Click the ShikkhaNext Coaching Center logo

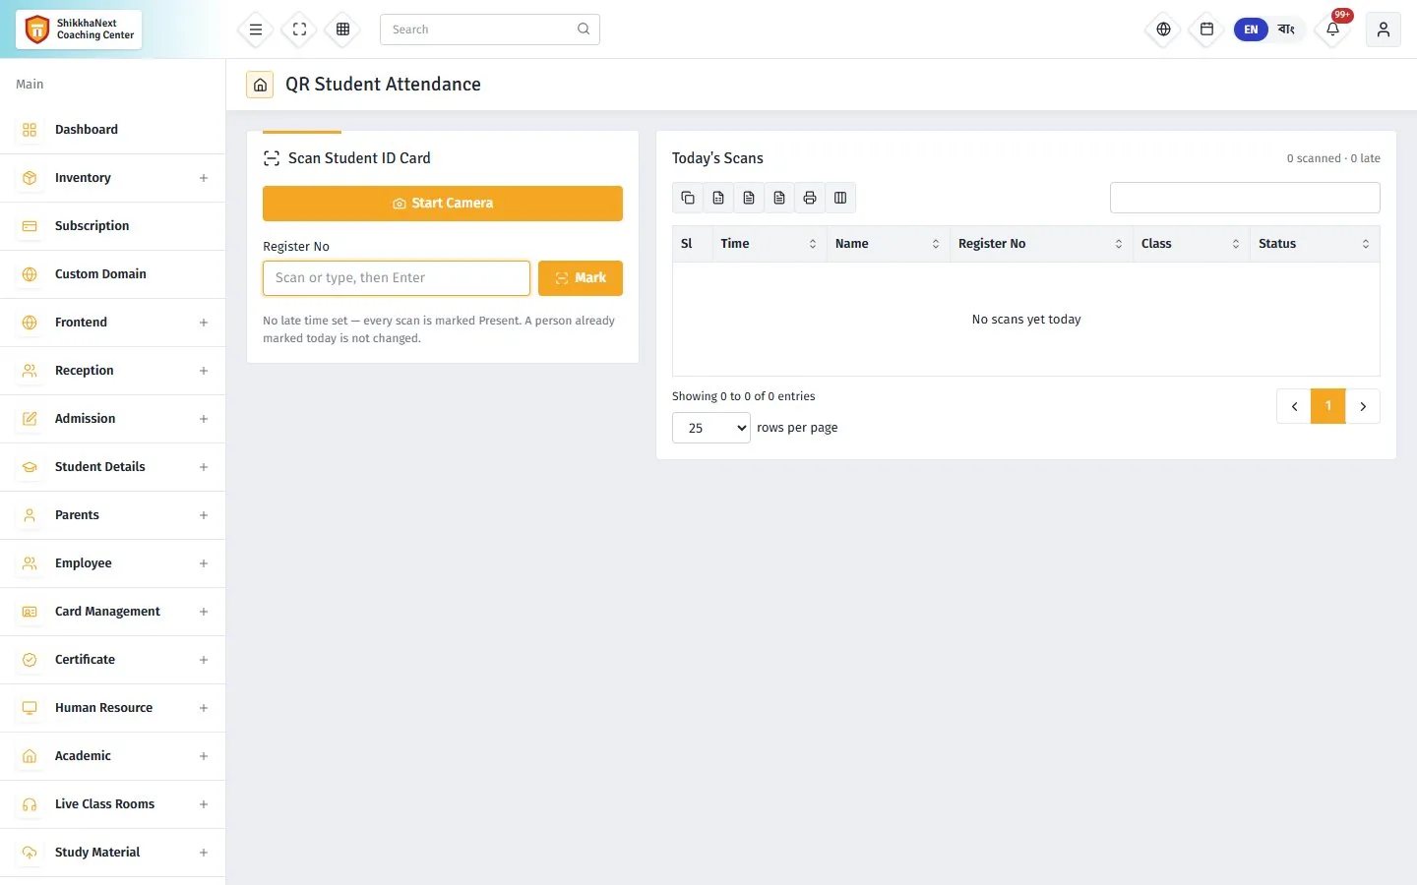[79, 29]
